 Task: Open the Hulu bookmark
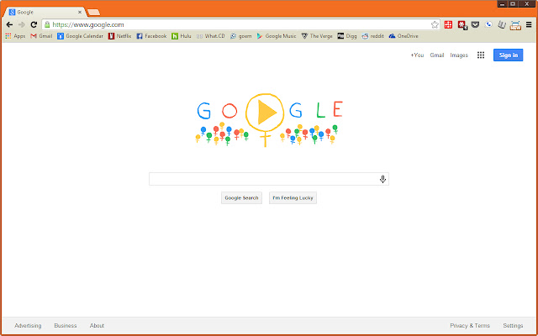(182, 36)
